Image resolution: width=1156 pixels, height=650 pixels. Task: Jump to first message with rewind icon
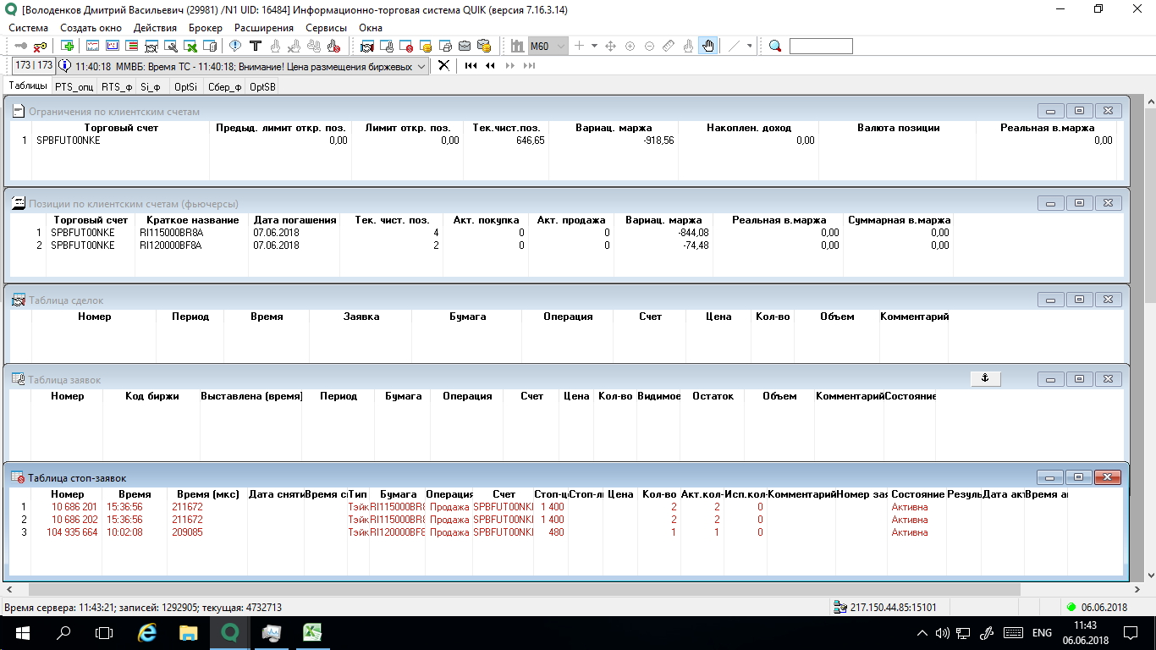[471, 66]
